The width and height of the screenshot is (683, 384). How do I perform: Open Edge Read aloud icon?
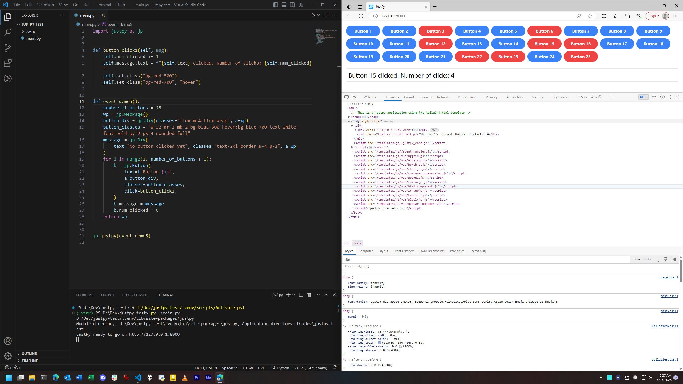(x=579, y=16)
